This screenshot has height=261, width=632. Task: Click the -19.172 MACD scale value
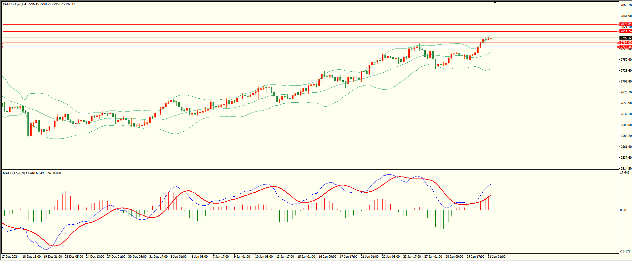click(x=625, y=251)
